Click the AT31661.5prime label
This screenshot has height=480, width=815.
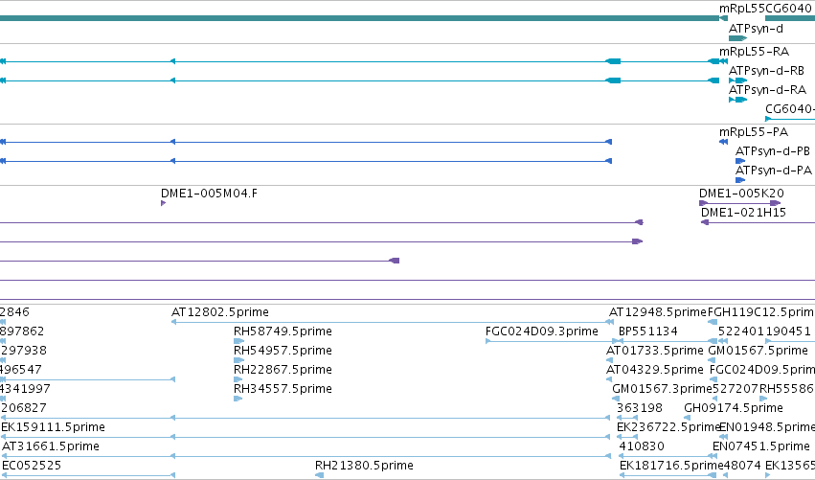pos(51,446)
